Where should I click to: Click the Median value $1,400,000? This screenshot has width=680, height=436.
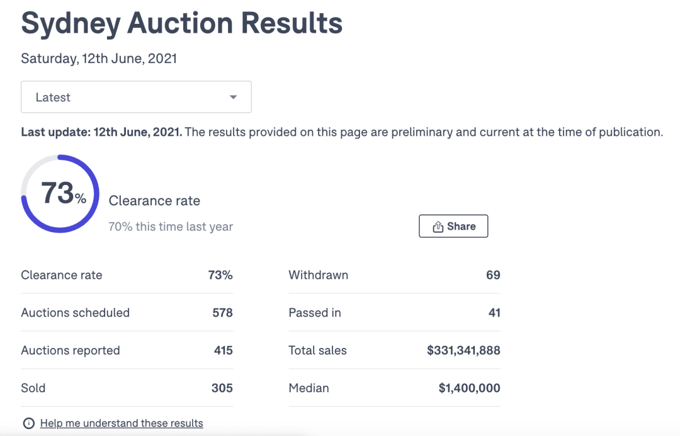pyautogui.click(x=469, y=388)
